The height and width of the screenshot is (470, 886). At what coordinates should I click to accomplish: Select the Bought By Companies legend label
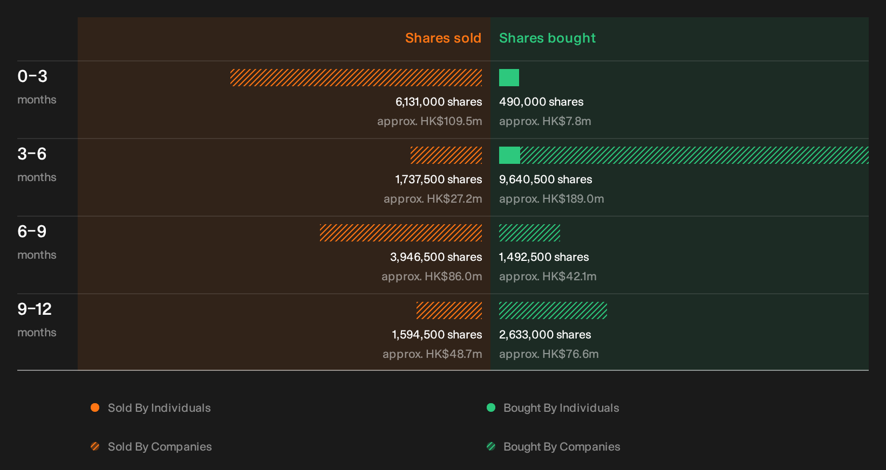click(562, 447)
